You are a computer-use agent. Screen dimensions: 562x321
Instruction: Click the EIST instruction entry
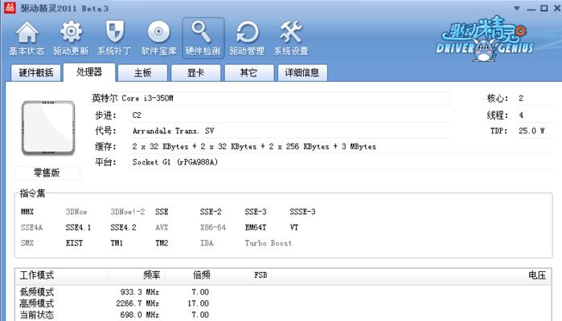[74, 243]
